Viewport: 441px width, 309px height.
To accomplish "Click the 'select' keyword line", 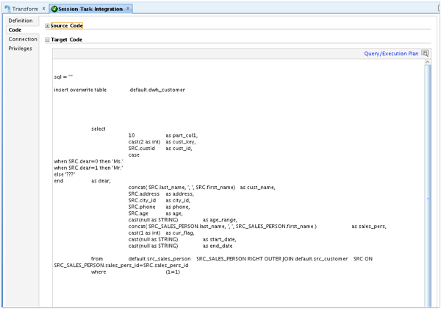I will (x=98, y=129).
